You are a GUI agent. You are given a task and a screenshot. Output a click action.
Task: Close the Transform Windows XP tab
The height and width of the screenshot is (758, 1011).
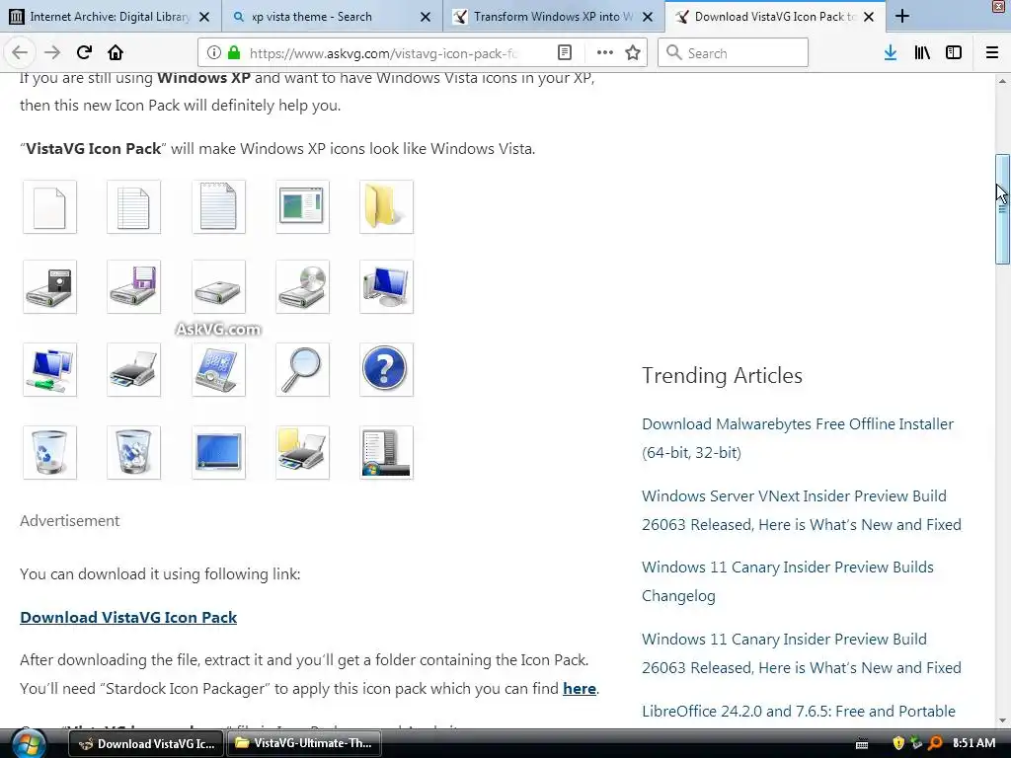(648, 18)
